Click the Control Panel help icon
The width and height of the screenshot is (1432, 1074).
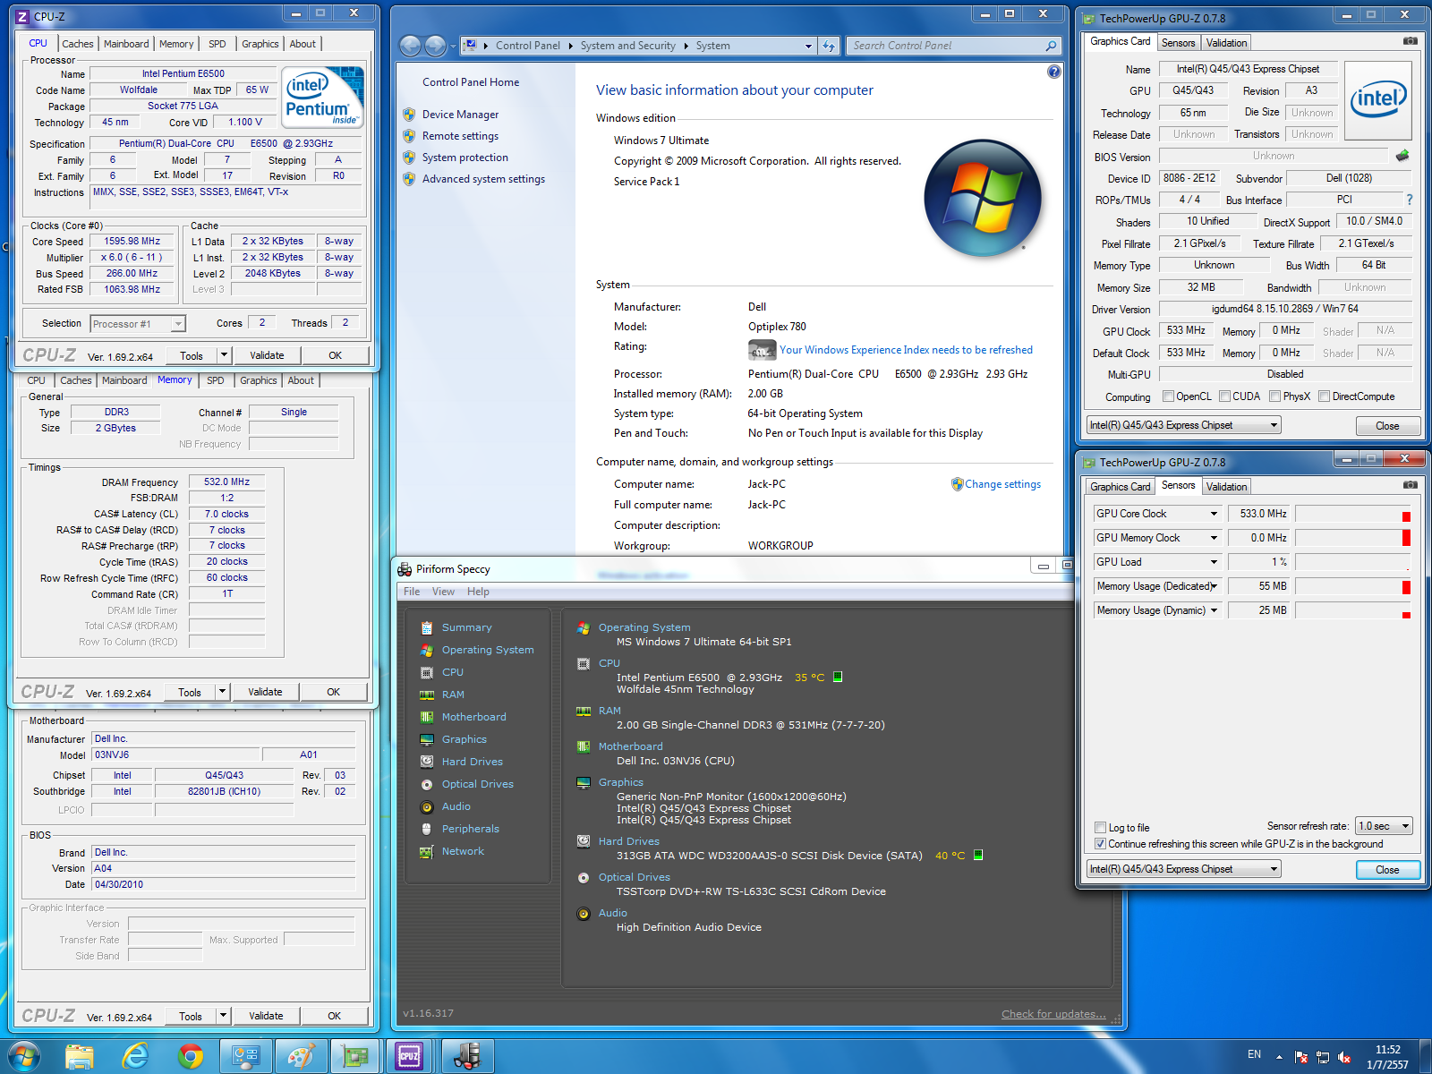(1053, 72)
